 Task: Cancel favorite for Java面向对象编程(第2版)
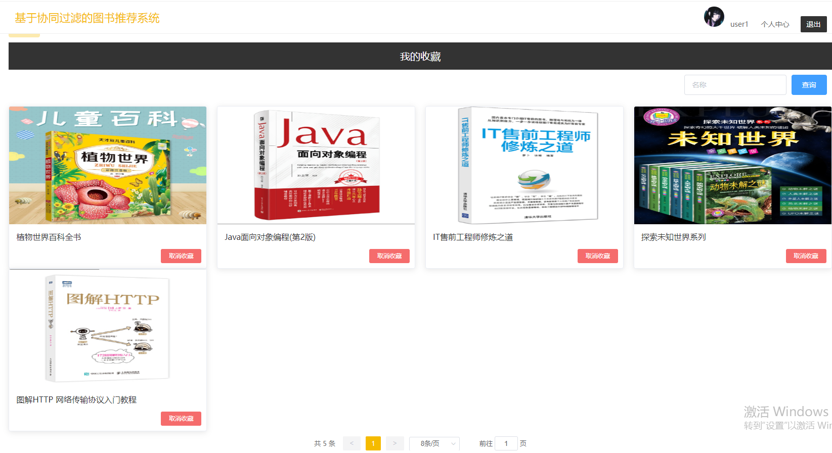pos(389,256)
